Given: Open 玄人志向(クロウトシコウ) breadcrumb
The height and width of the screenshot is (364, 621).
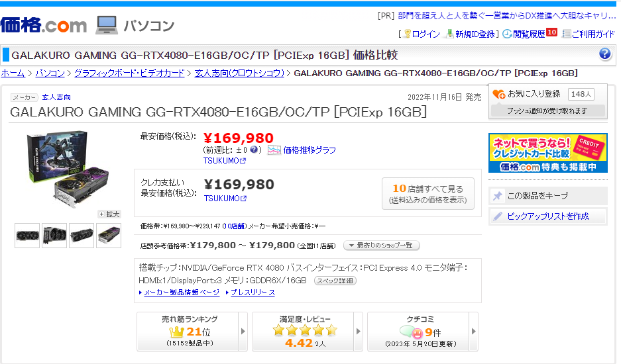Looking at the screenshot, I should pyautogui.click(x=239, y=73).
